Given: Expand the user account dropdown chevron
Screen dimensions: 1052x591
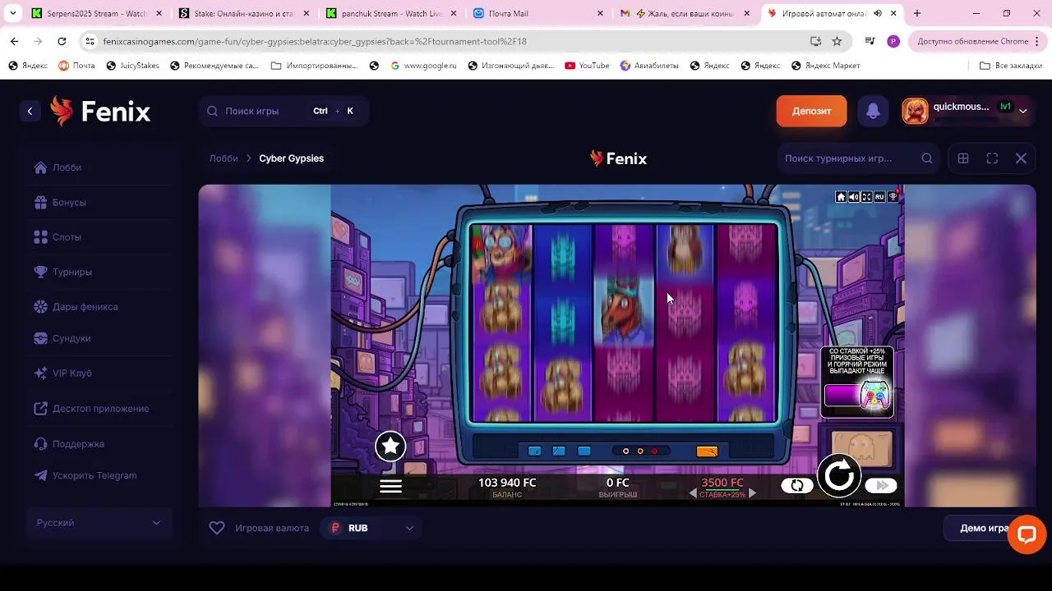Looking at the screenshot, I should pyautogui.click(x=1023, y=111).
